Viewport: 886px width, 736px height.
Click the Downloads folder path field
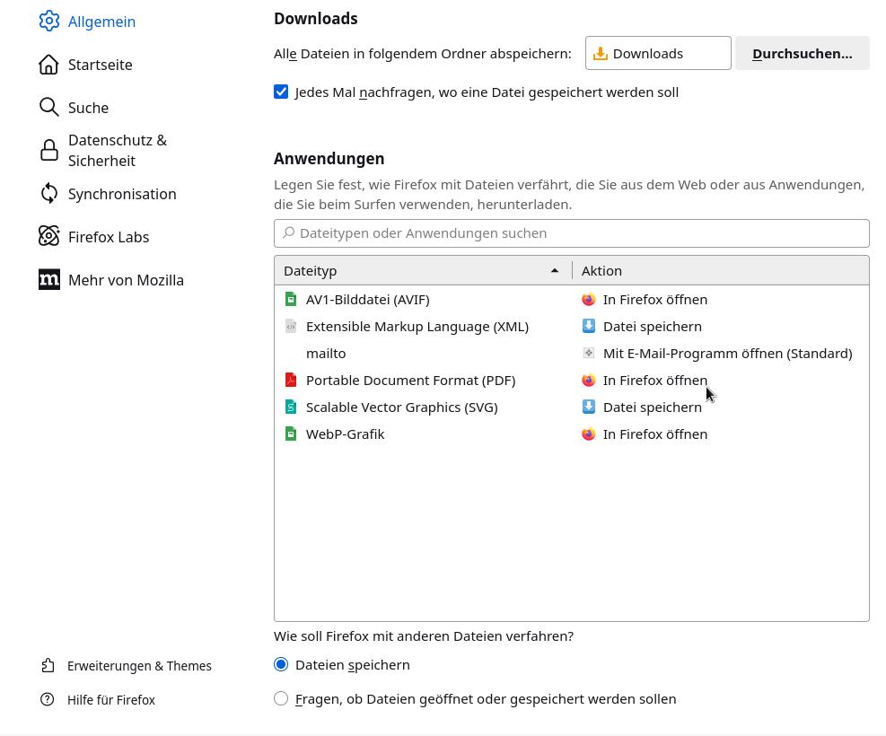click(x=658, y=53)
